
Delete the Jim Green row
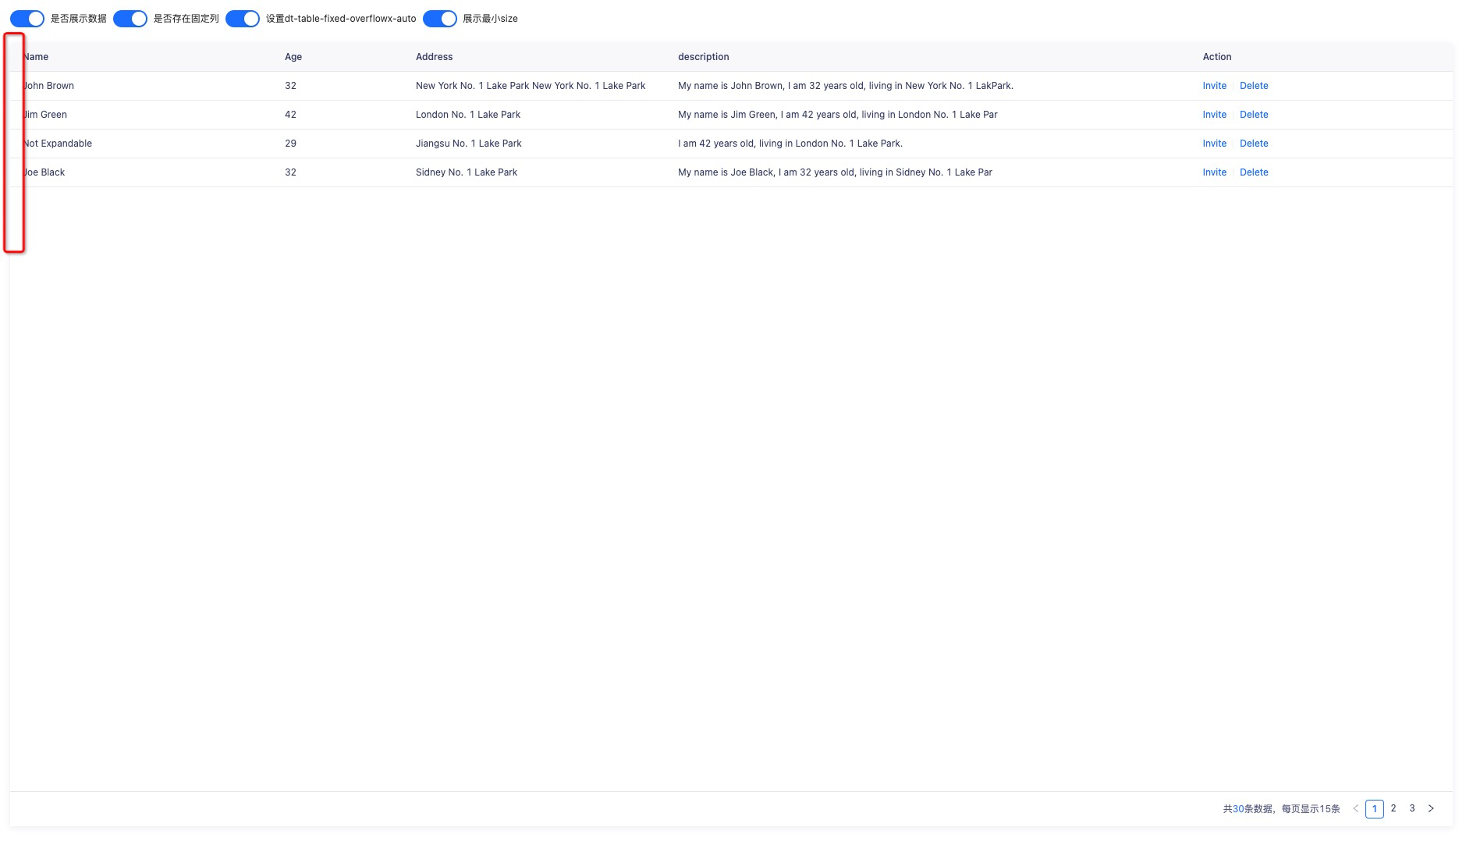coord(1254,115)
